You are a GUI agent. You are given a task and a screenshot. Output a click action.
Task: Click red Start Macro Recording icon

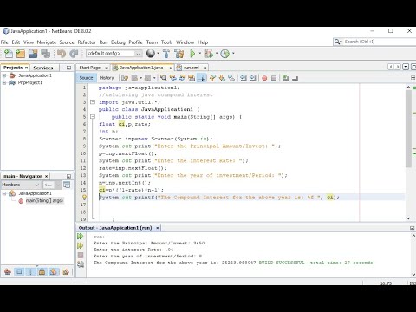(x=264, y=78)
